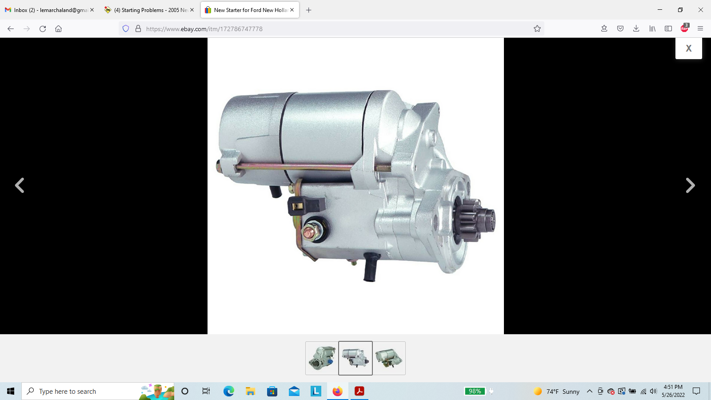The height and width of the screenshot is (400, 711).
Task: Switch to the Starting Problems tab
Action: [147, 10]
